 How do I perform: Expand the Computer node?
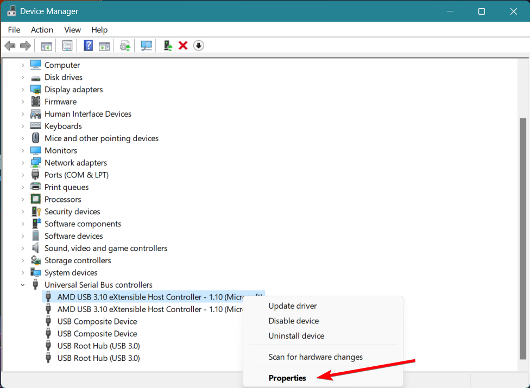coord(23,65)
